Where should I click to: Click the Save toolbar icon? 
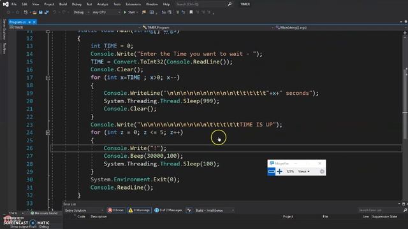click(x=41, y=12)
